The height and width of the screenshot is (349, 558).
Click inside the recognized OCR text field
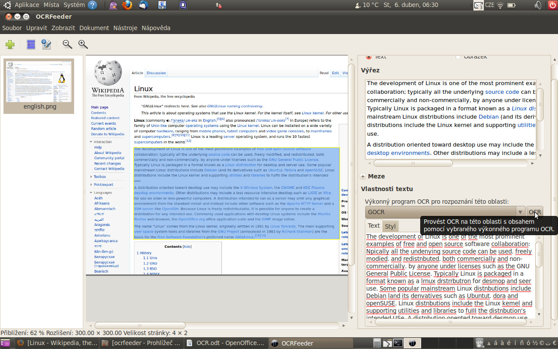(x=449, y=275)
